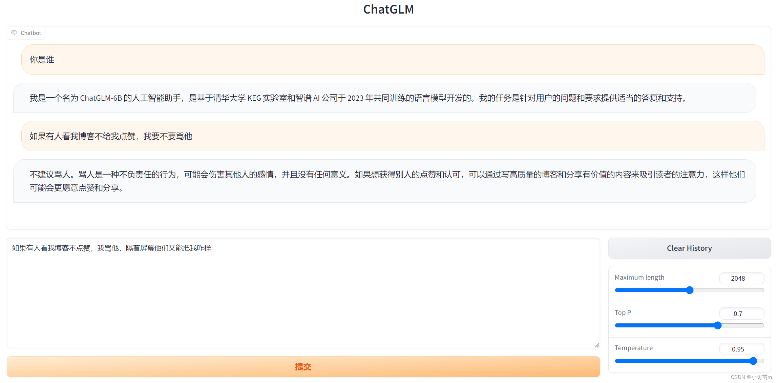The width and height of the screenshot is (777, 383).
Task: Click the Clear History button
Action: point(689,248)
